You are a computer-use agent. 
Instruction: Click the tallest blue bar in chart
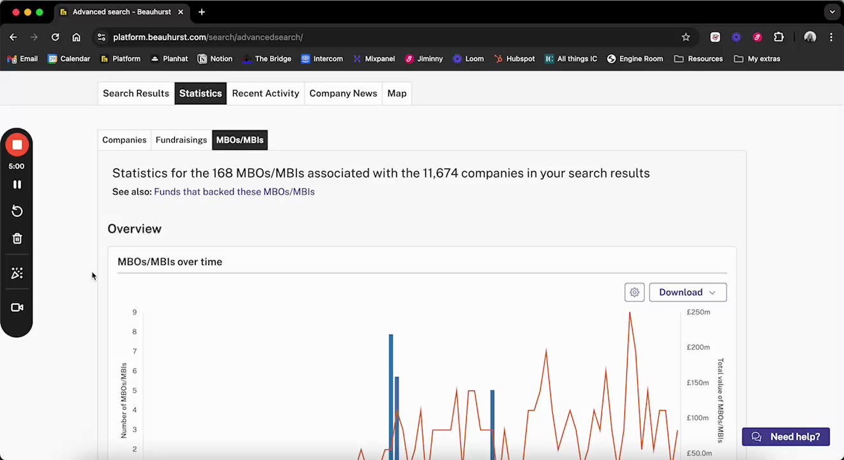pos(391,396)
